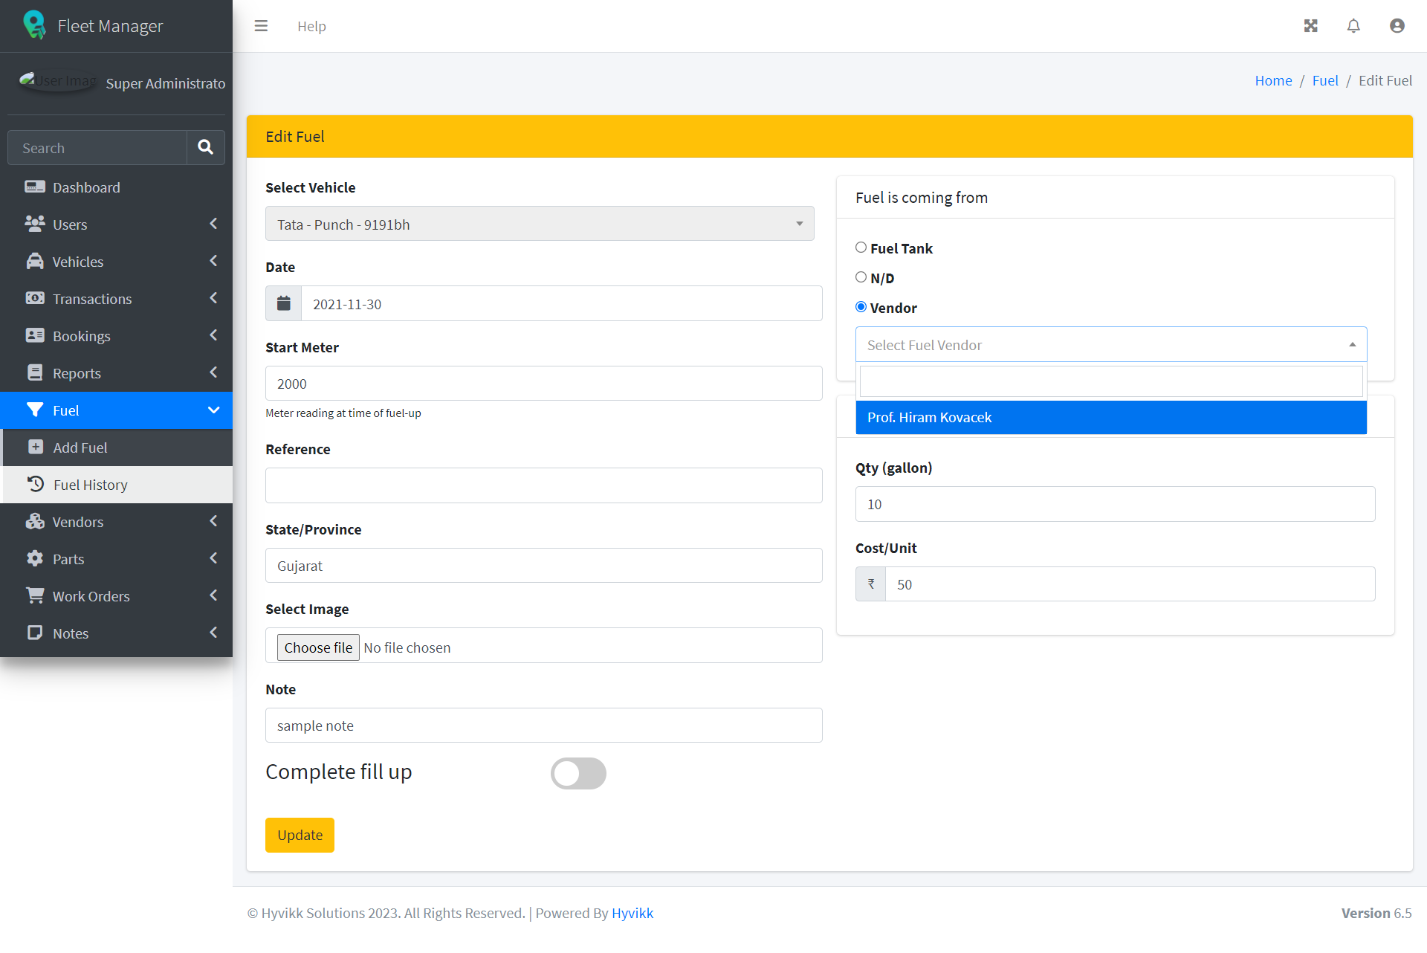Click the Users group icon
This screenshot has width=1427, height=953.
coord(35,224)
